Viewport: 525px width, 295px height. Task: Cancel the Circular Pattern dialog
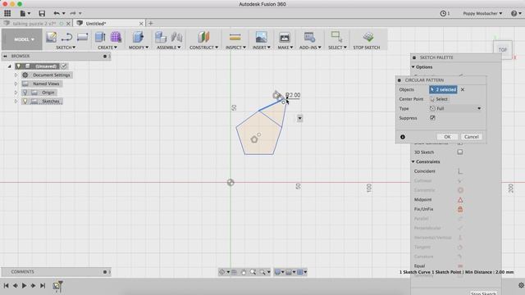click(472, 137)
